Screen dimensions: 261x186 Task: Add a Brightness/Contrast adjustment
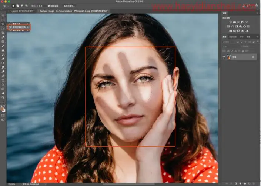tap(231, 22)
